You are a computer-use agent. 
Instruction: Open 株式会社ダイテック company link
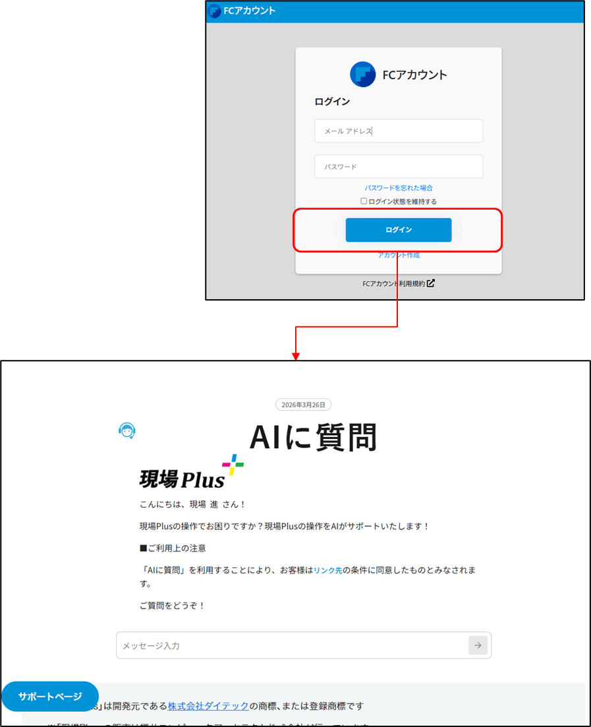(x=208, y=706)
